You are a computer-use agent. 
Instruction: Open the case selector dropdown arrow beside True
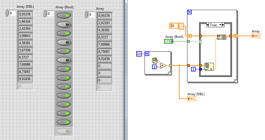[x=220, y=25]
